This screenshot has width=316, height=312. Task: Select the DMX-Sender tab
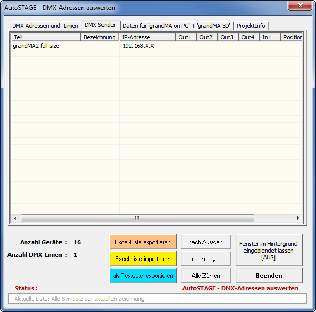(100, 25)
